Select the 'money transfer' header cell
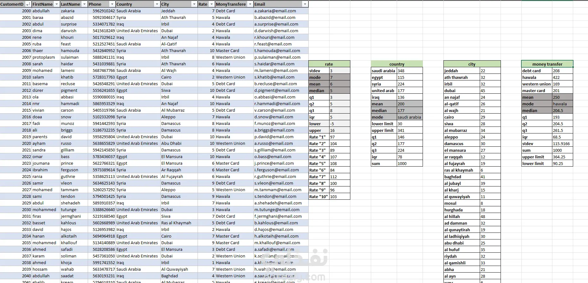588x283 pixels. (x=547, y=64)
